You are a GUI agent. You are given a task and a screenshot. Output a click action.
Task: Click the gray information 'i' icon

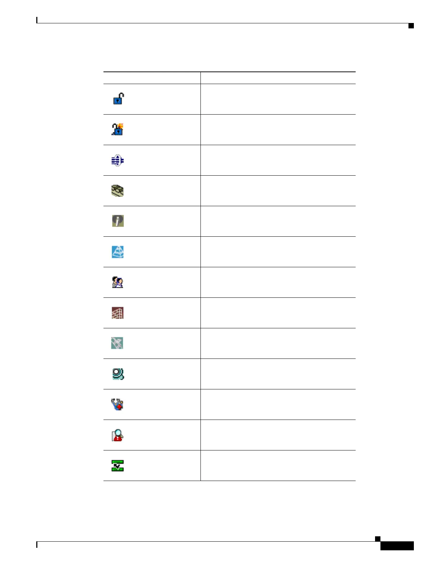(118, 221)
